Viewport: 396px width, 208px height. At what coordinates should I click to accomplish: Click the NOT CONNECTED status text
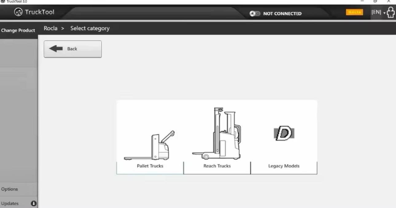(282, 13)
